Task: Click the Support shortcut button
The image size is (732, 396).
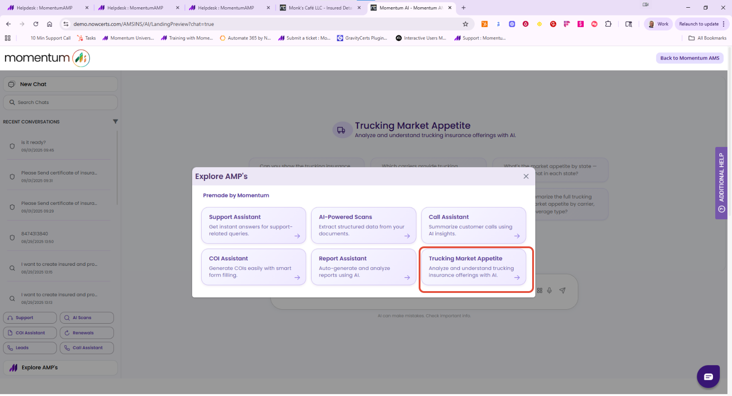Action: pyautogui.click(x=30, y=318)
